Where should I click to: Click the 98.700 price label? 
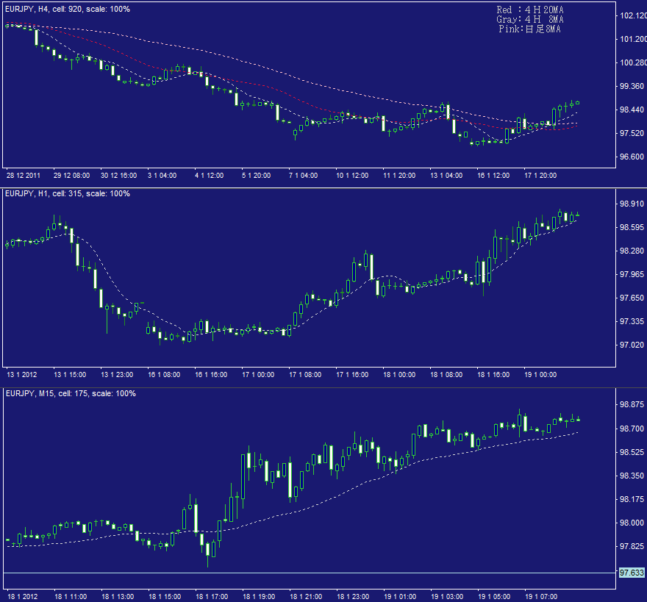click(x=632, y=429)
